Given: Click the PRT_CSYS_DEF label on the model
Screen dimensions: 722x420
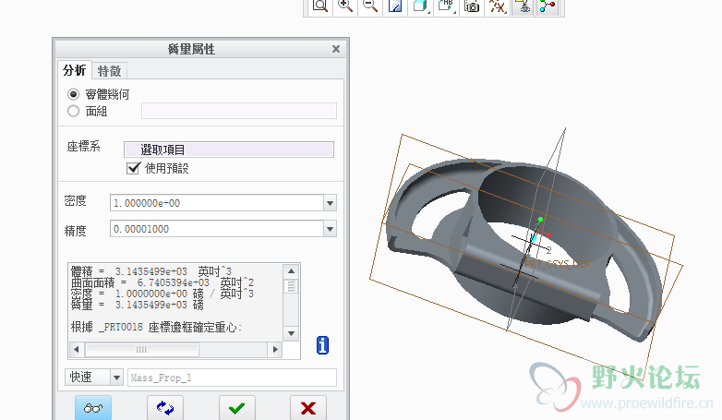Looking at the screenshot, I should tap(557, 264).
